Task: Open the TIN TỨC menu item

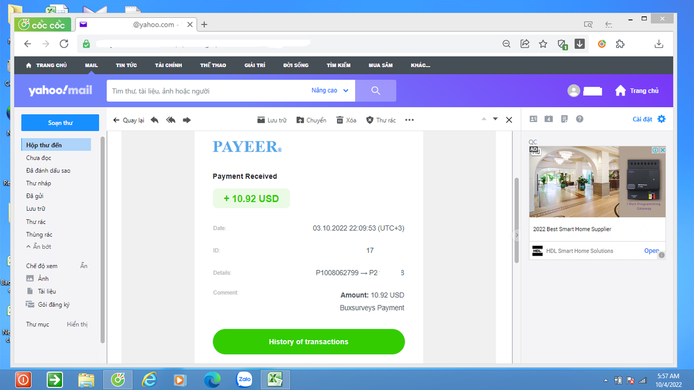Action: click(126, 66)
